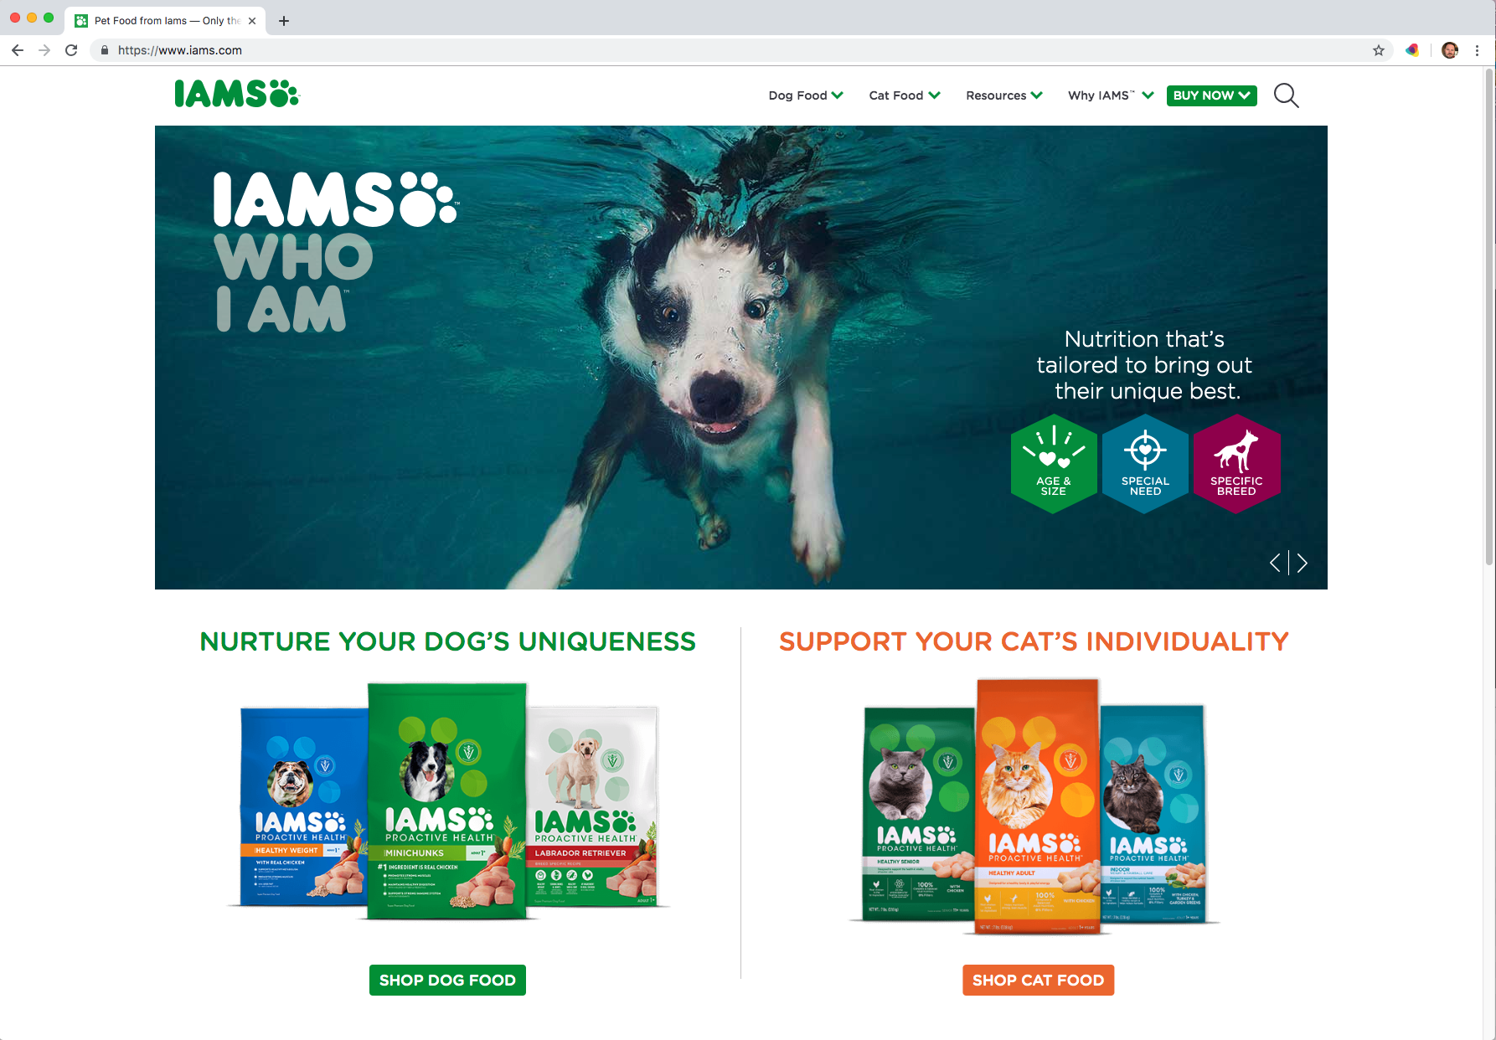Viewport: 1496px width, 1040px height.
Task: Open the Why IAMS menu
Action: click(x=1111, y=95)
